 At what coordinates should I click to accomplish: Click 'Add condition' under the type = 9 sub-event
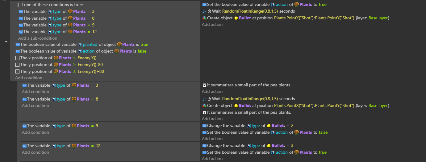coord(35,132)
